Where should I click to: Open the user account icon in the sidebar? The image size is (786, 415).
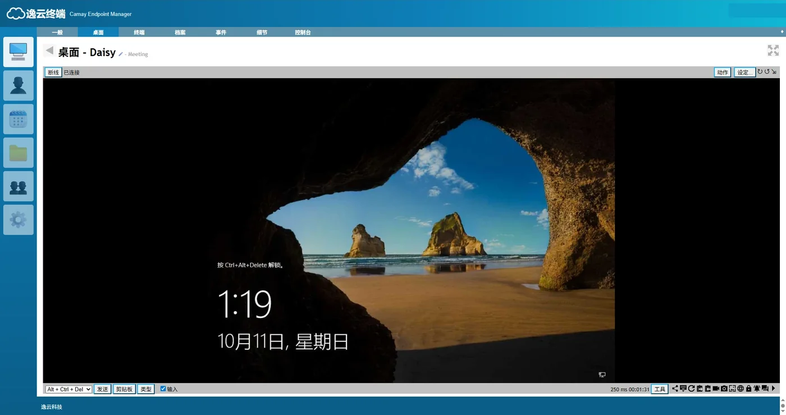[19, 85]
